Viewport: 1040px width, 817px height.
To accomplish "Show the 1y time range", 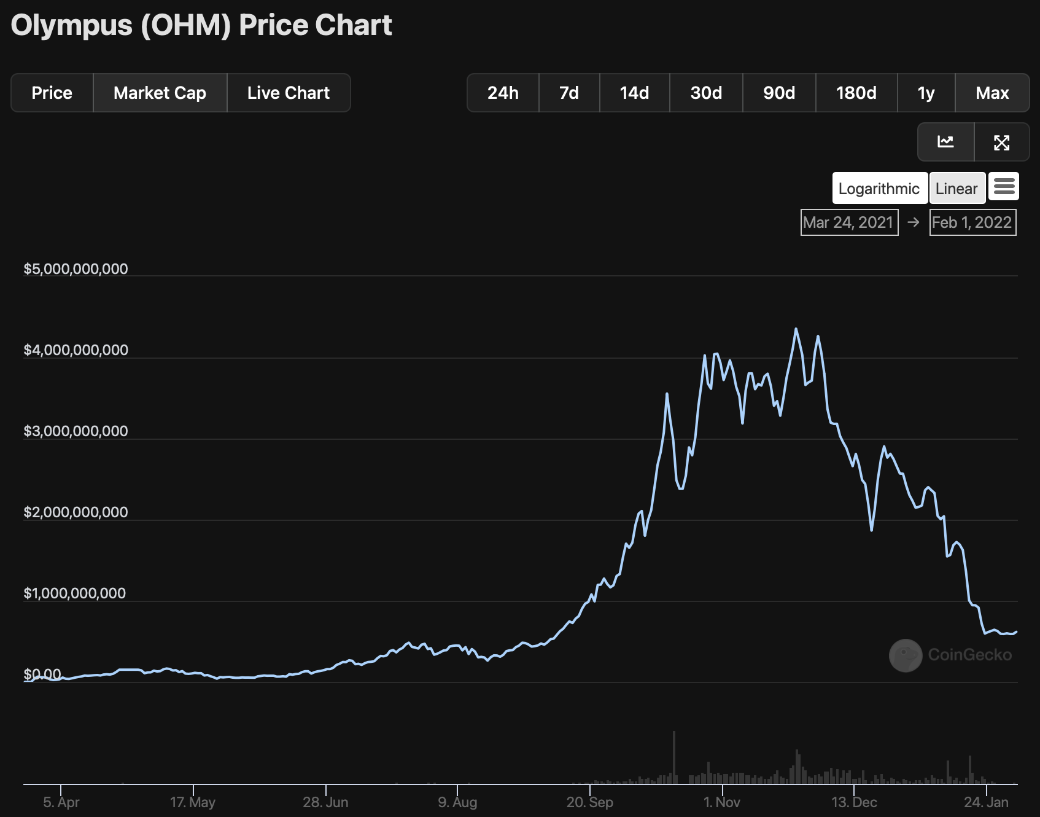I will [926, 93].
